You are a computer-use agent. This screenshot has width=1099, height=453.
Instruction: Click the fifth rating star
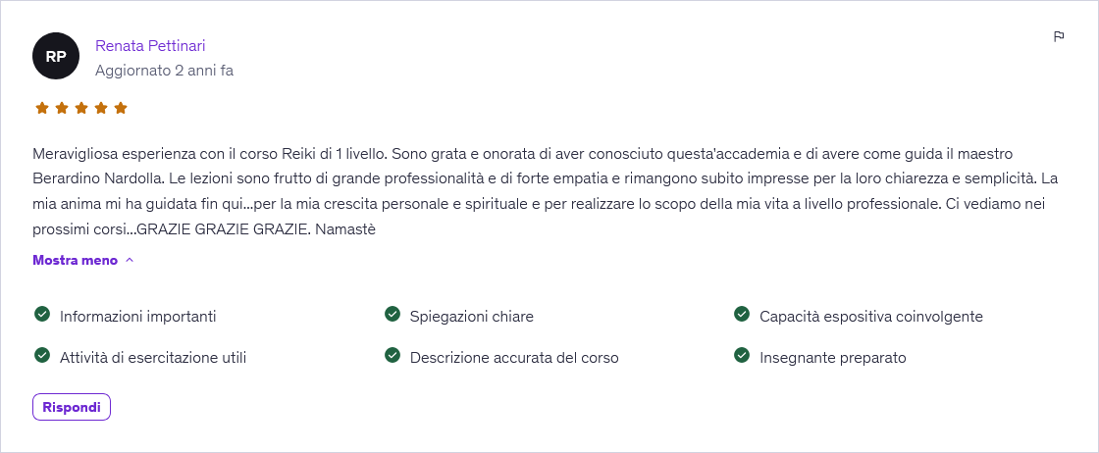(121, 108)
